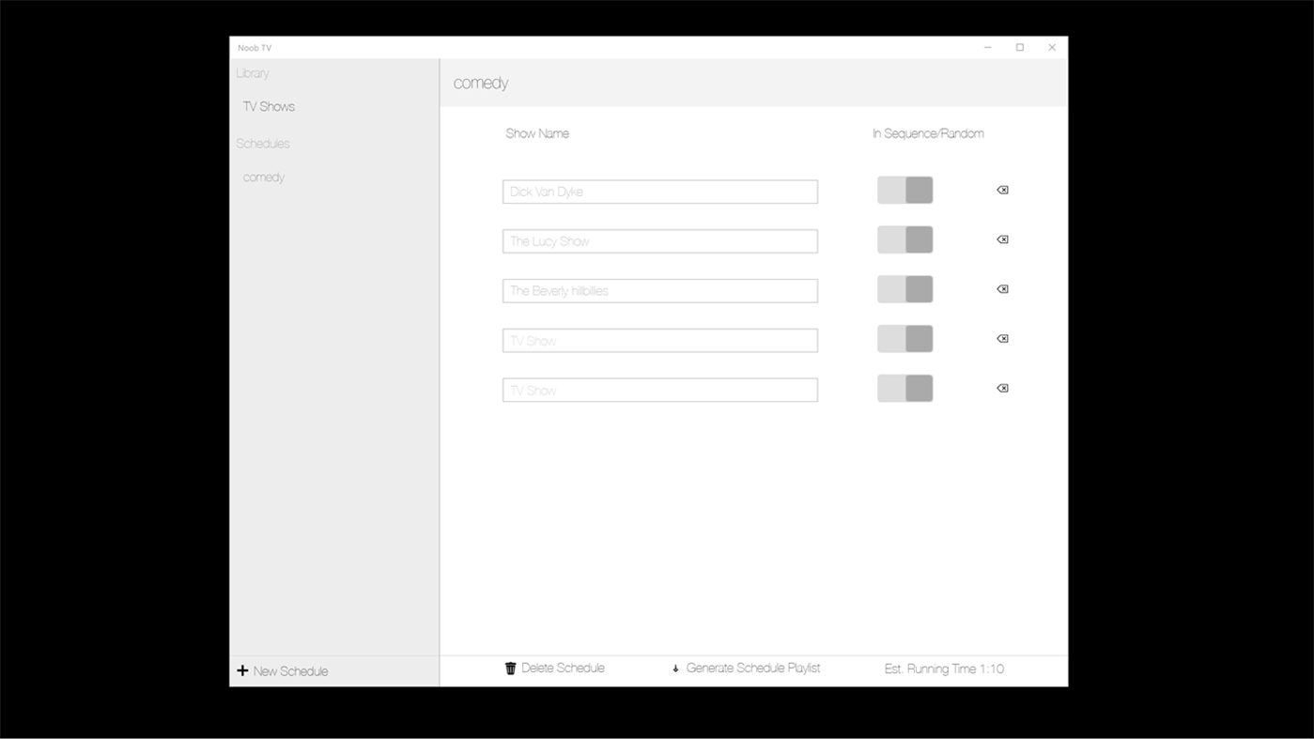
Task: Remove Dick Van Dyke using its delete icon
Action: [x=1002, y=190]
